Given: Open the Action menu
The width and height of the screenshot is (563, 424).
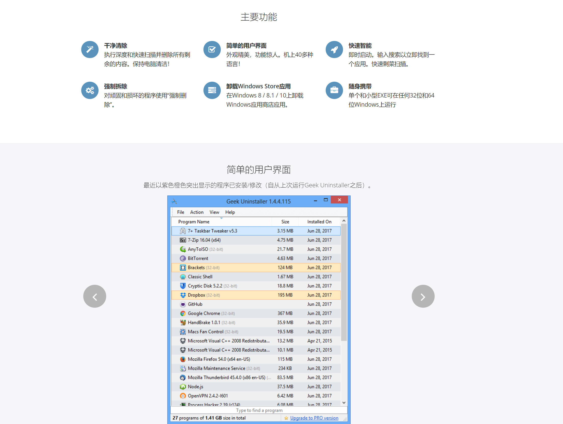Looking at the screenshot, I should click(197, 212).
